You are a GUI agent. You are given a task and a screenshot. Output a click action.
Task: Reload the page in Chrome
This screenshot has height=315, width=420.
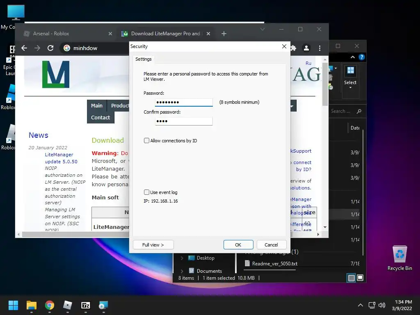click(50, 48)
